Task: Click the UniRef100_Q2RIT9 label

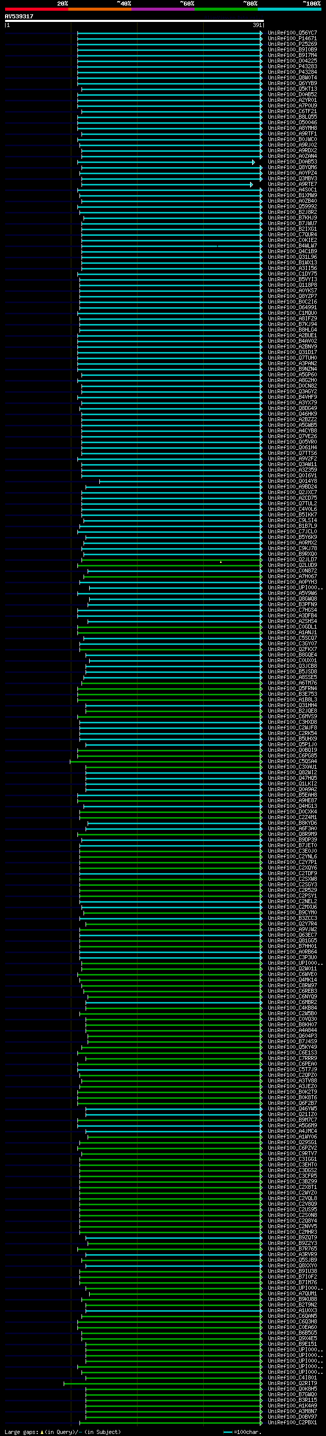Action: [292, 1383]
